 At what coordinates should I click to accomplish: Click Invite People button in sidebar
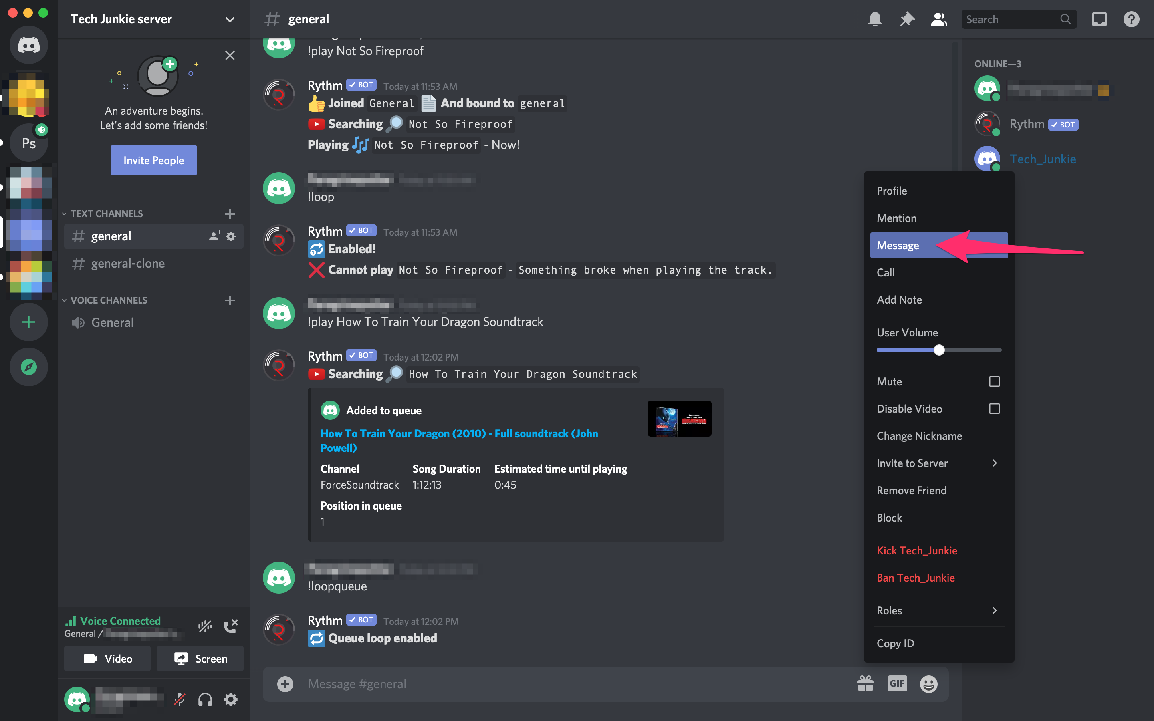[x=153, y=160]
